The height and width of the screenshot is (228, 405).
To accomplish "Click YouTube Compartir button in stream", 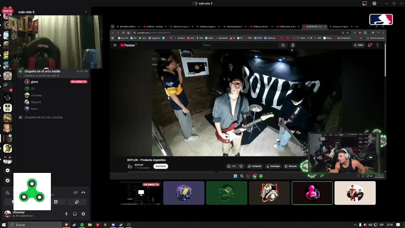I will tap(254, 166).
